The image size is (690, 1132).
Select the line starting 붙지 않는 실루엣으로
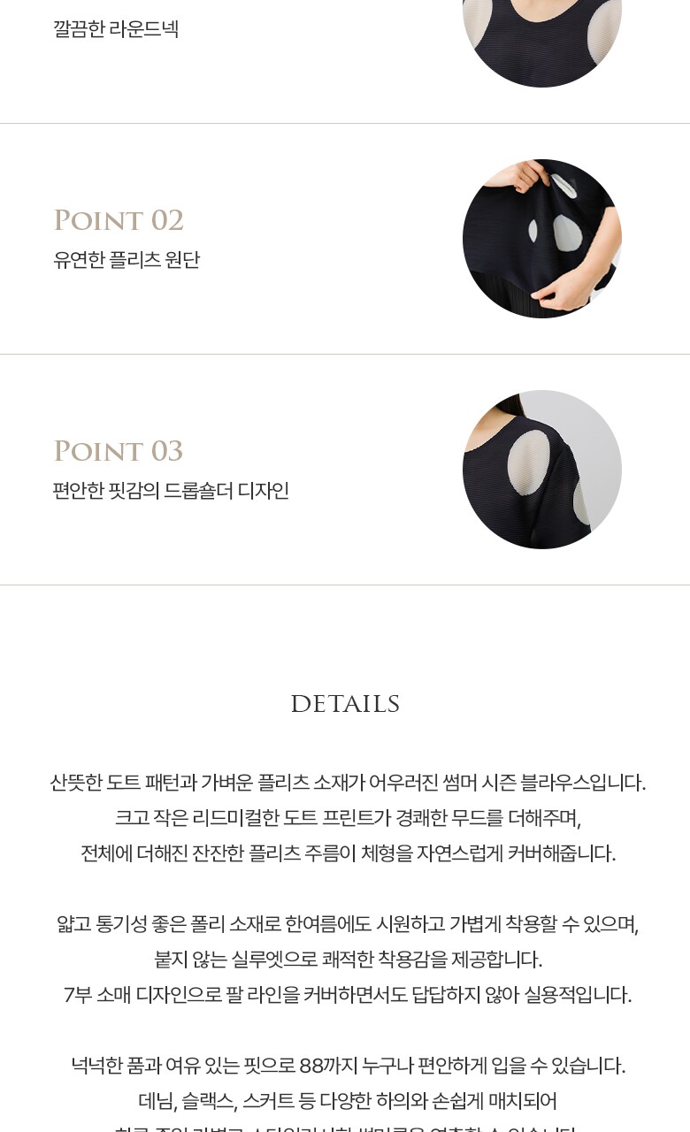tap(348, 960)
